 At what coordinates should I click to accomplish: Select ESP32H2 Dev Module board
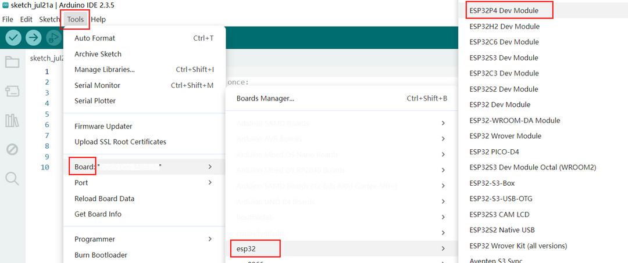543,26
